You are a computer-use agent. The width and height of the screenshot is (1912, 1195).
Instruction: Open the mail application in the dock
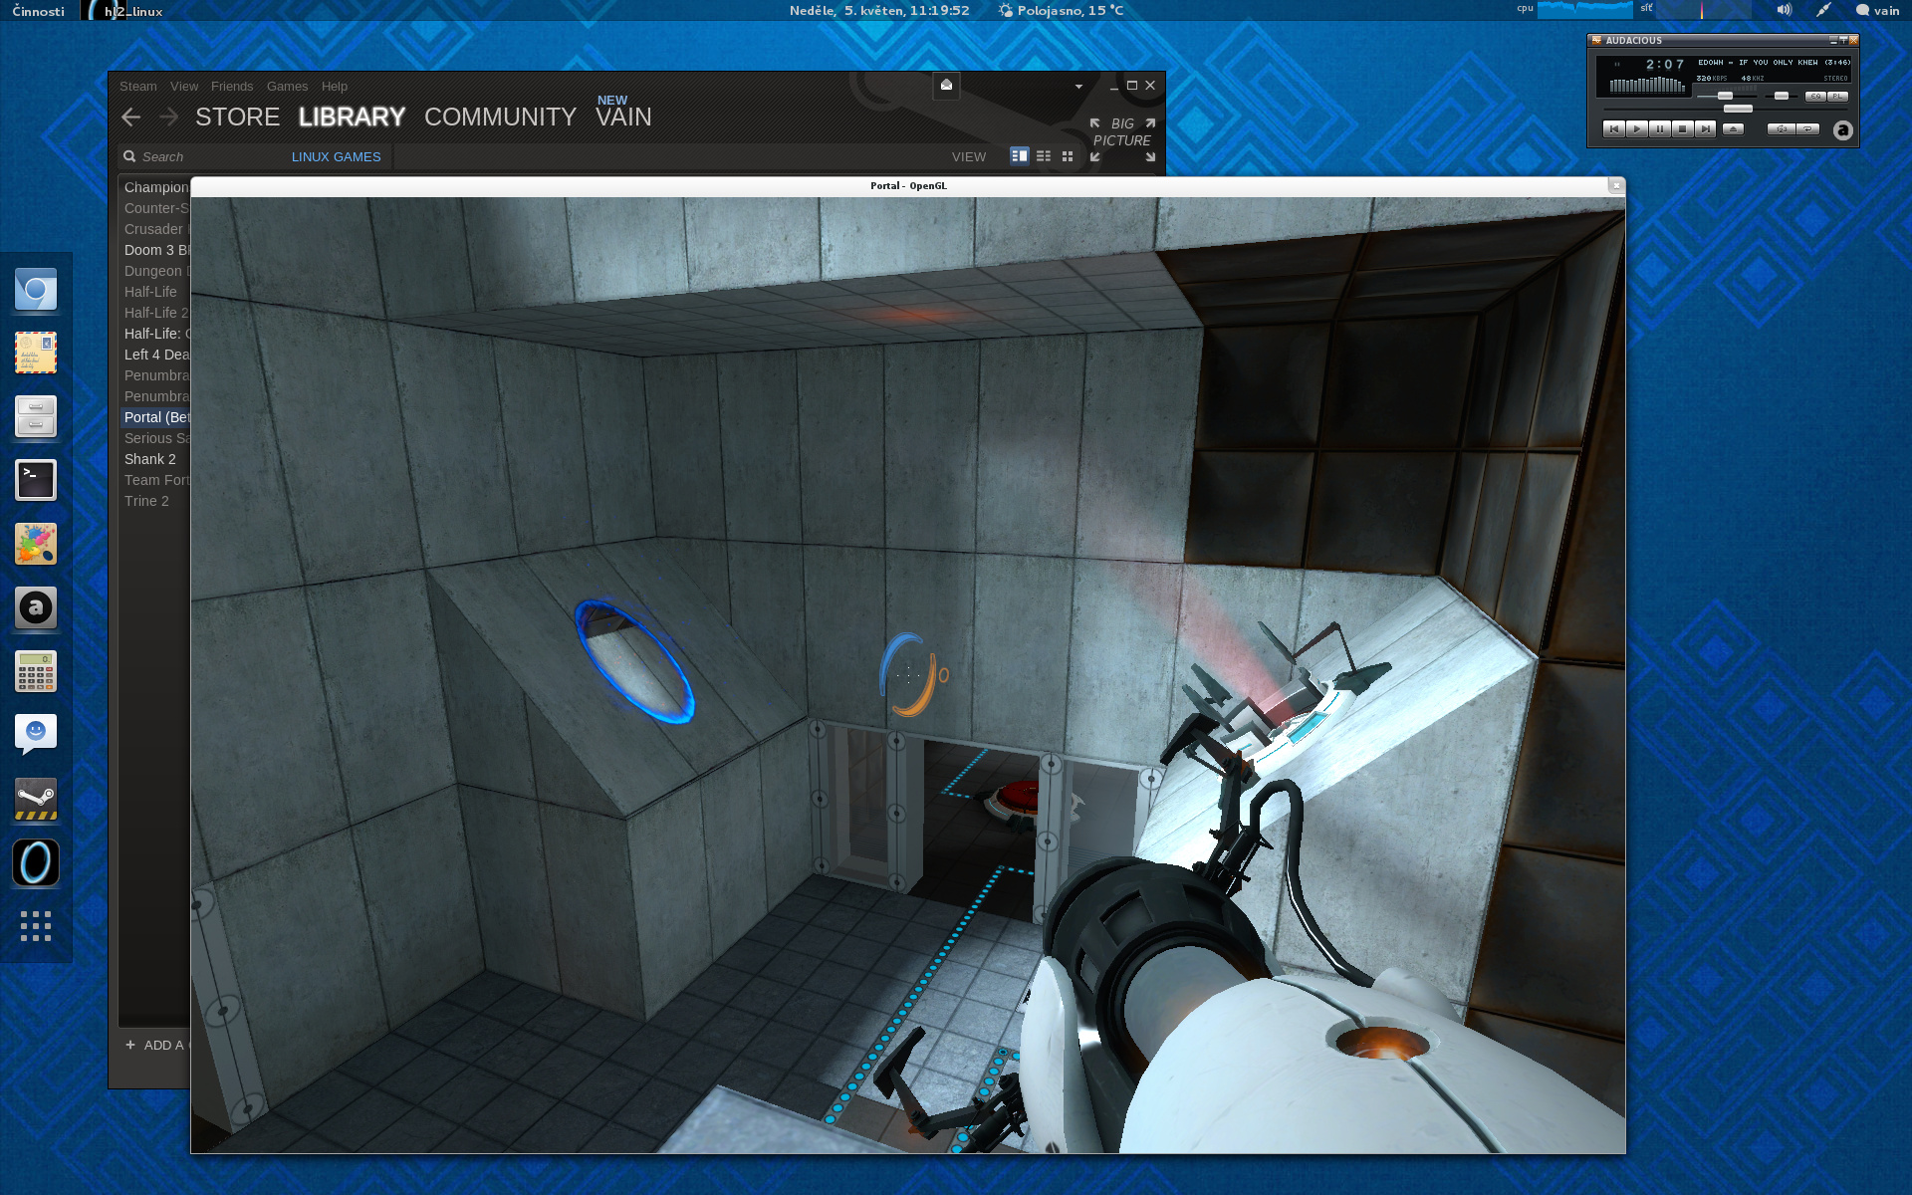[36, 354]
